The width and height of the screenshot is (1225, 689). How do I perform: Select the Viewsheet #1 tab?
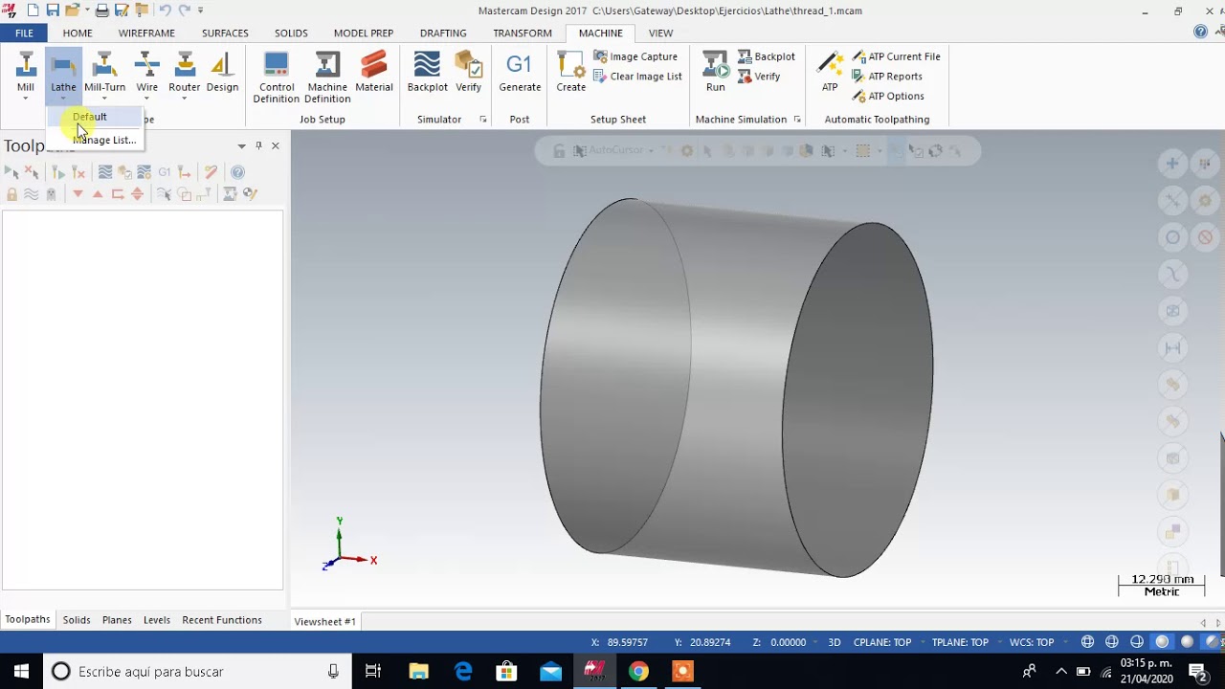click(x=325, y=621)
